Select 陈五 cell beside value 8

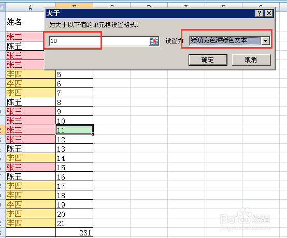(x=31, y=102)
